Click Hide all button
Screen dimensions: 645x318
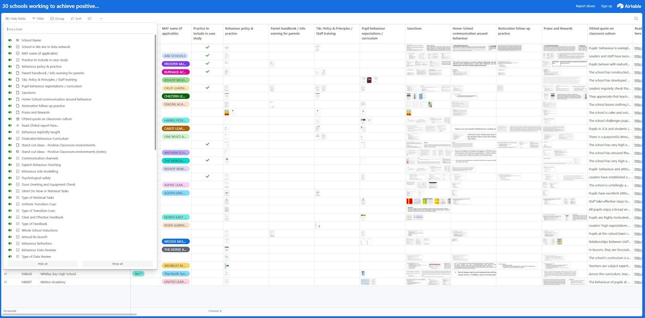tap(42, 264)
